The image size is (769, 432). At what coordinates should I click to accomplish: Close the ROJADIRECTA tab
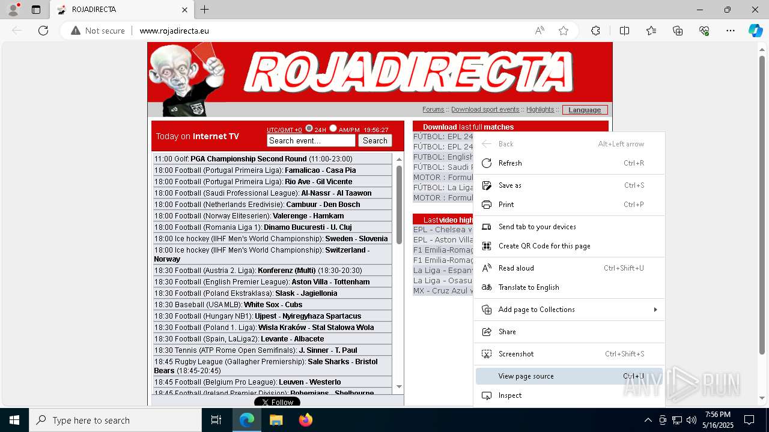coord(184,10)
